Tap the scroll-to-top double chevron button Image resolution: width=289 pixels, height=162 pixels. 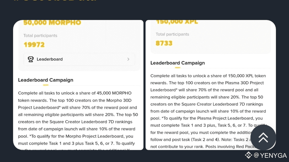click(263, 137)
